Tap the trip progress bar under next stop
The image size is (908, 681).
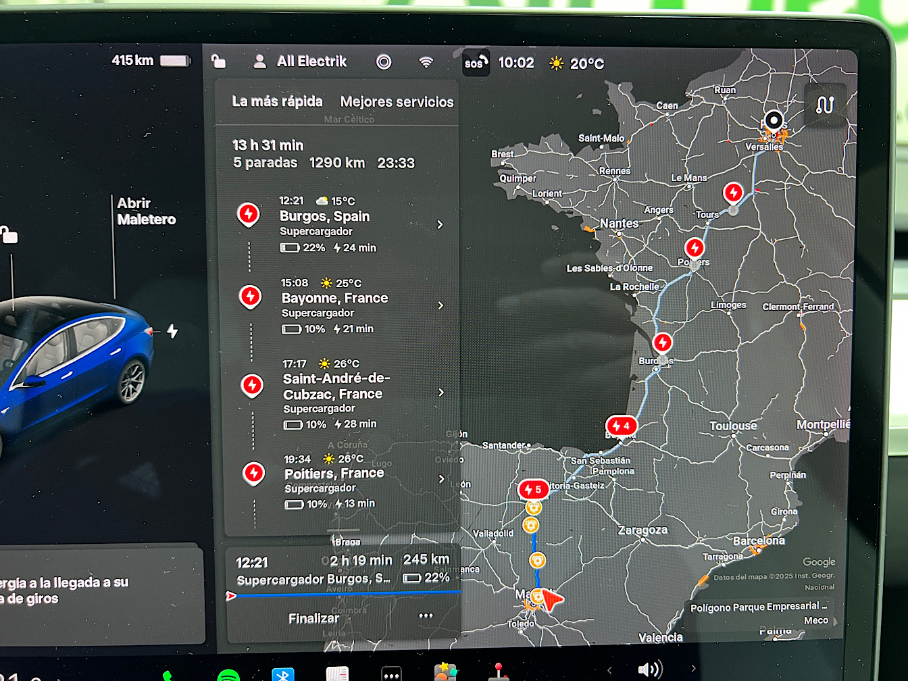click(x=345, y=594)
